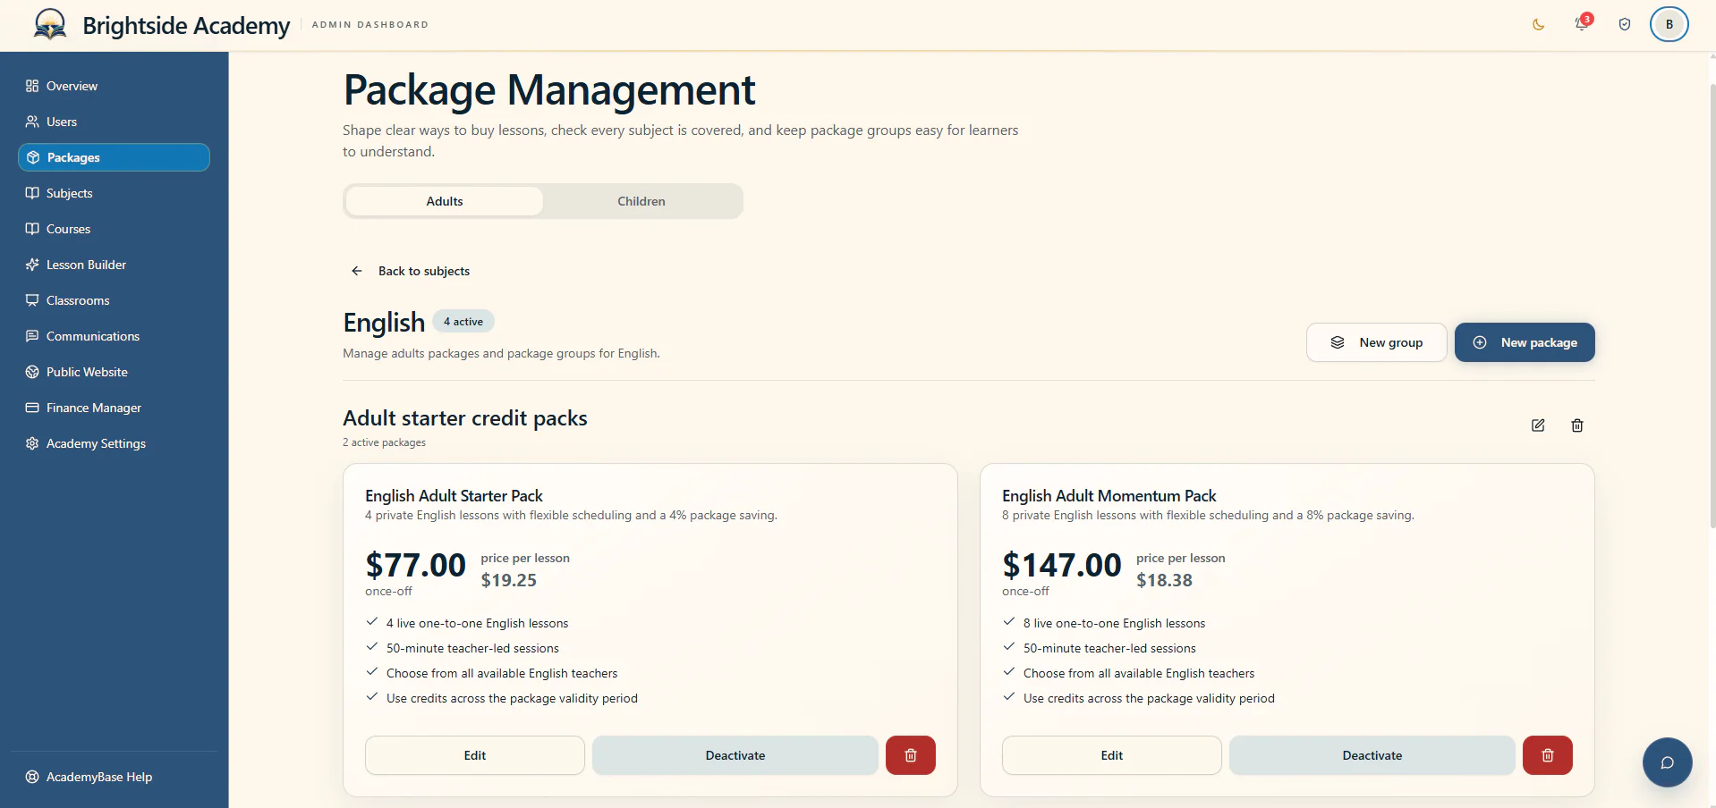
Task: Create a New group
Action: [1376, 342]
